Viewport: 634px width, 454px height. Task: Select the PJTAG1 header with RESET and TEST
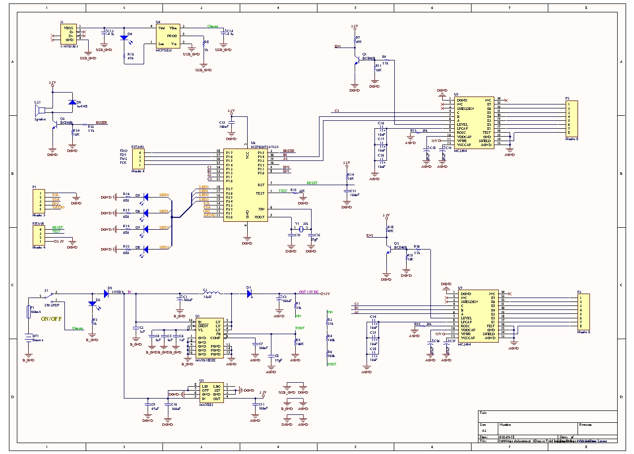tap(39, 235)
